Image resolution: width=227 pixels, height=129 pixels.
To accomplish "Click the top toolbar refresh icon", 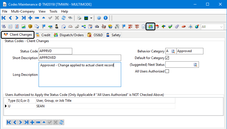I will pyautogui.click(x=64, y=18).
